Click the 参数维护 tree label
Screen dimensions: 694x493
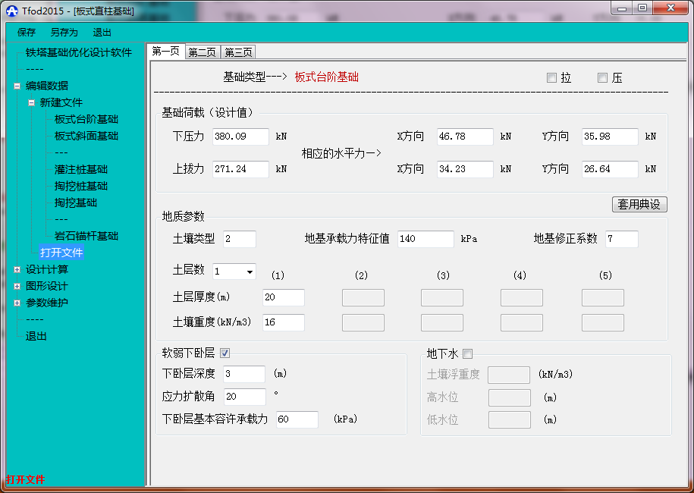tap(47, 303)
